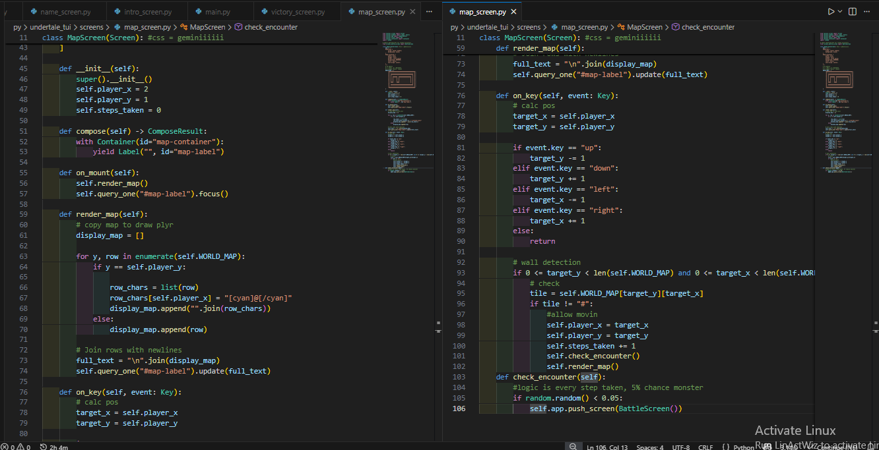Click the zoom magnifier icon in status bar
The width and height of the screenshot is (879, 450).
(x=574, y=447)
